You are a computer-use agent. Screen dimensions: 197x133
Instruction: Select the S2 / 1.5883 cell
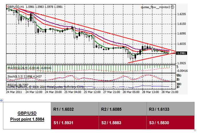[x=123, y=122]
